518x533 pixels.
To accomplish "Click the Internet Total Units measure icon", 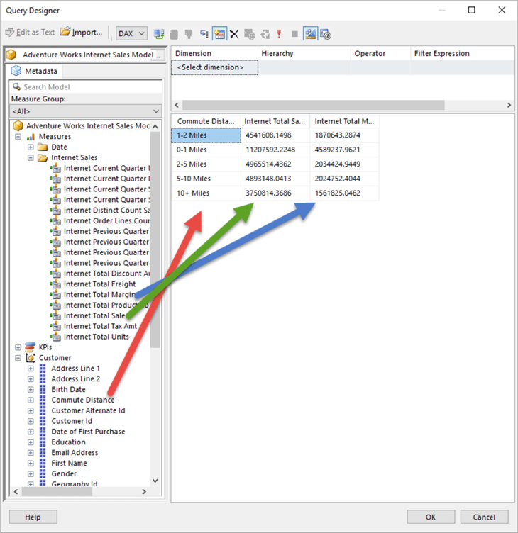I will coord(55,337).
